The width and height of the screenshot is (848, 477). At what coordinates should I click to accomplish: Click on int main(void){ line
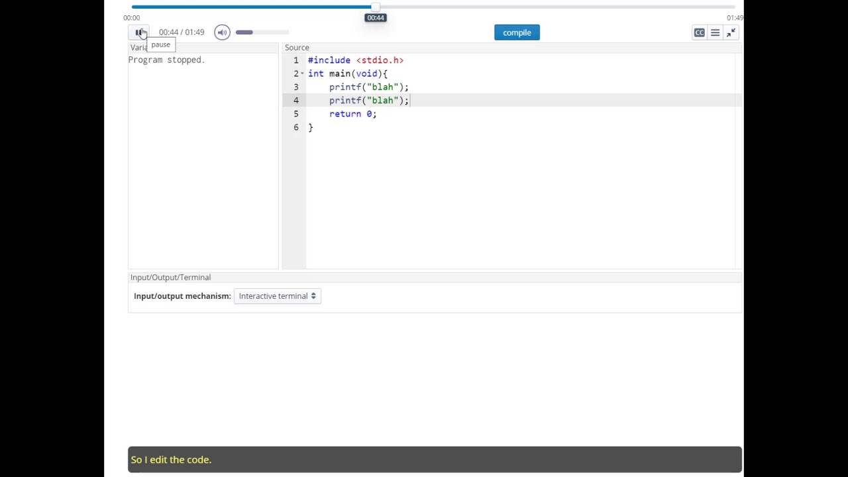[348, 74]
